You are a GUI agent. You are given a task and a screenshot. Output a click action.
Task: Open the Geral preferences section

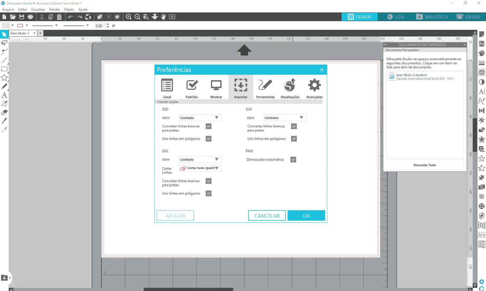(x=167, y=88)
